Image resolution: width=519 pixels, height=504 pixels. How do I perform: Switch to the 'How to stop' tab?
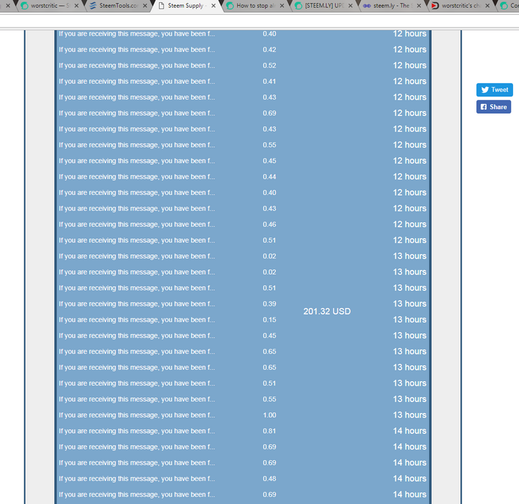click(x=255, y=5)
